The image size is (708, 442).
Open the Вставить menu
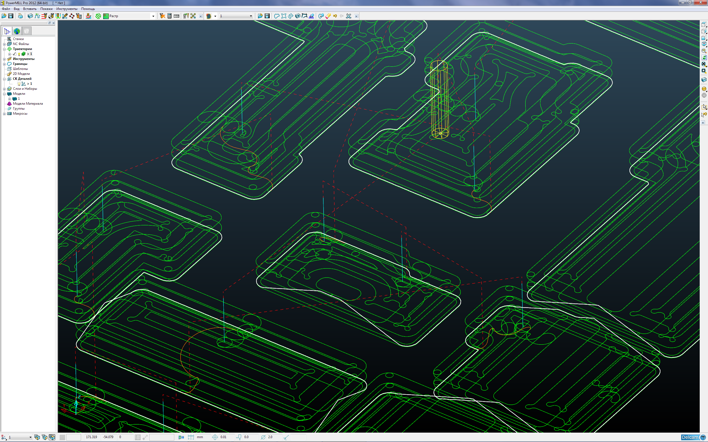(30, 9)
